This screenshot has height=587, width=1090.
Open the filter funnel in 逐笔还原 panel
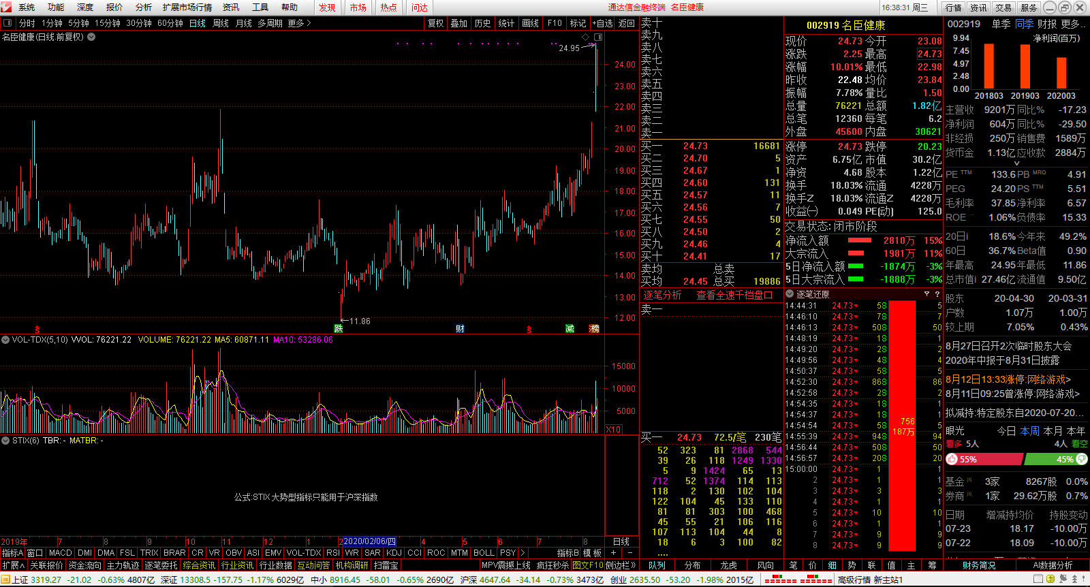(926, 294)
